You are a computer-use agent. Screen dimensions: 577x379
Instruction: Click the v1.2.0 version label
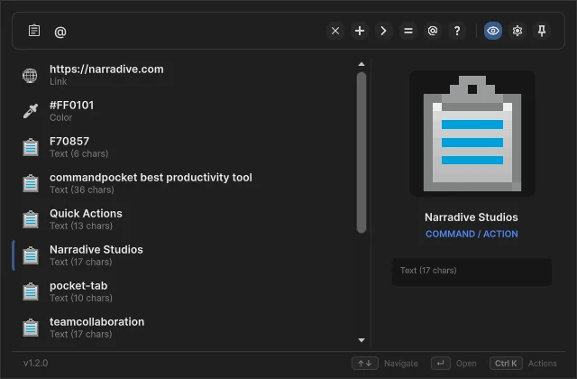pos(36,363)
